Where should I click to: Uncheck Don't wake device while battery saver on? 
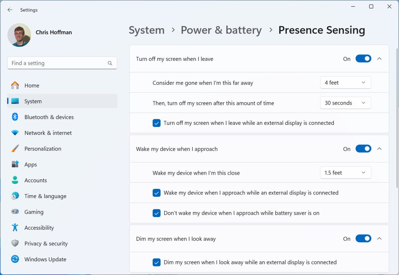[x=157, y=213]
